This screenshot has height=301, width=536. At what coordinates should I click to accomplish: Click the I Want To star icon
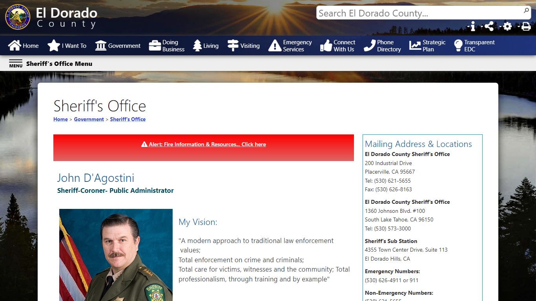(54, 45)
